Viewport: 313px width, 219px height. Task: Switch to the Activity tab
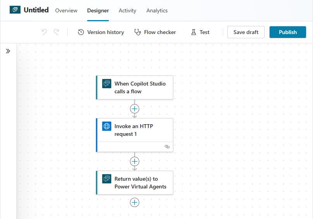tap(127, 10)
